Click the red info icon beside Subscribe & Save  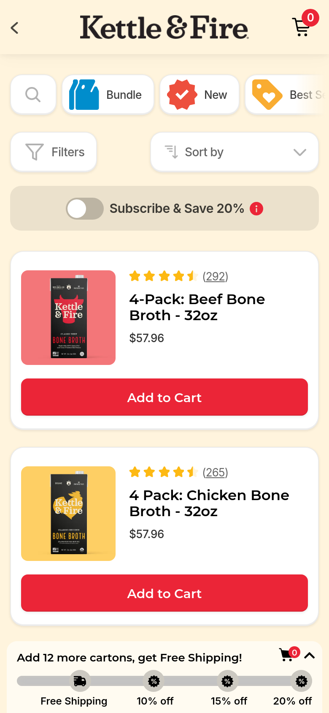click(x=256, y=209)
